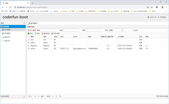
Task: Open the Chrome profile avatar
Action: point(162,7)
